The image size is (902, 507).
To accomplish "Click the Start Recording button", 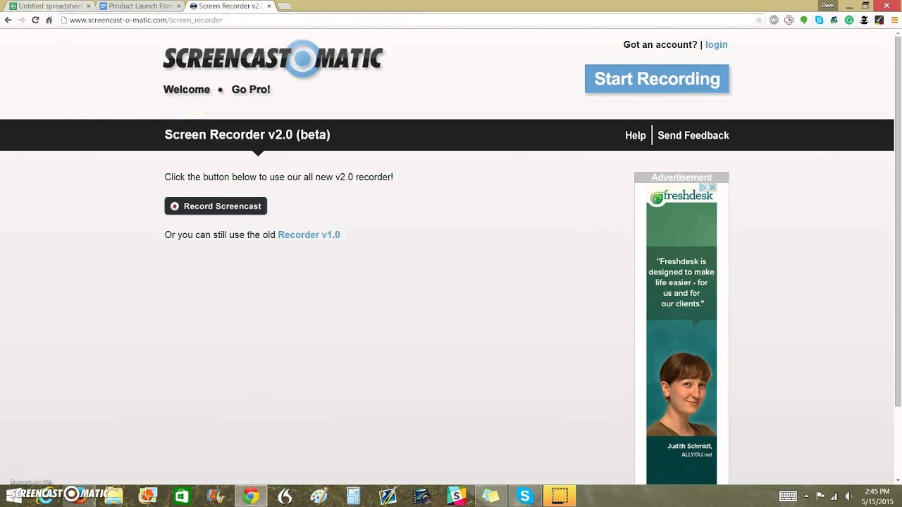I will coord(657,79).
